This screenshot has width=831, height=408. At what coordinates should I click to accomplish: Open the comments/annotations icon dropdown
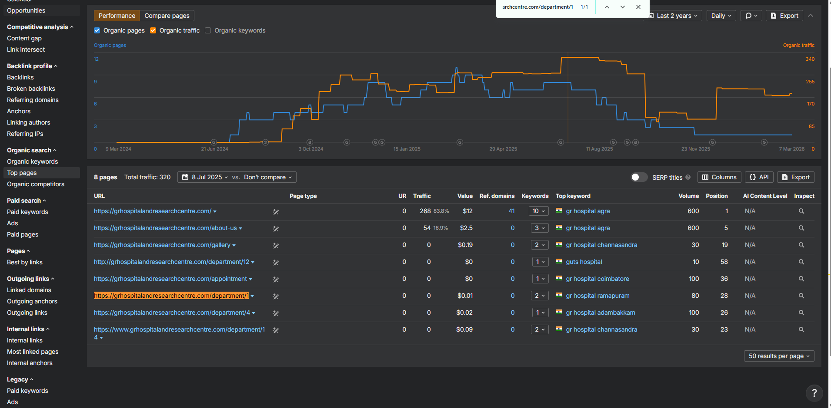click(751, 16)
